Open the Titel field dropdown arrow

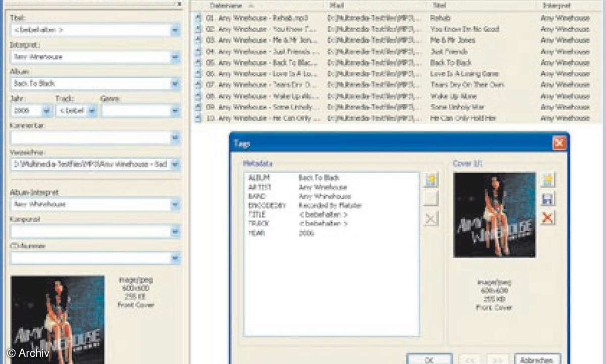175,30
